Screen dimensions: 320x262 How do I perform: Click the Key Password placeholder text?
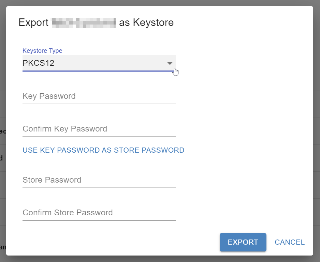click(x=49, y=96)
